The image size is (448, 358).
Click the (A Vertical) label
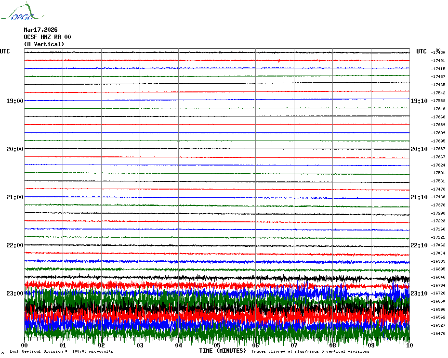tap(44, 44)
